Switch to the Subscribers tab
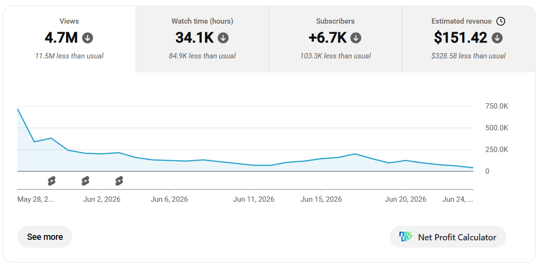 (335, 39)
